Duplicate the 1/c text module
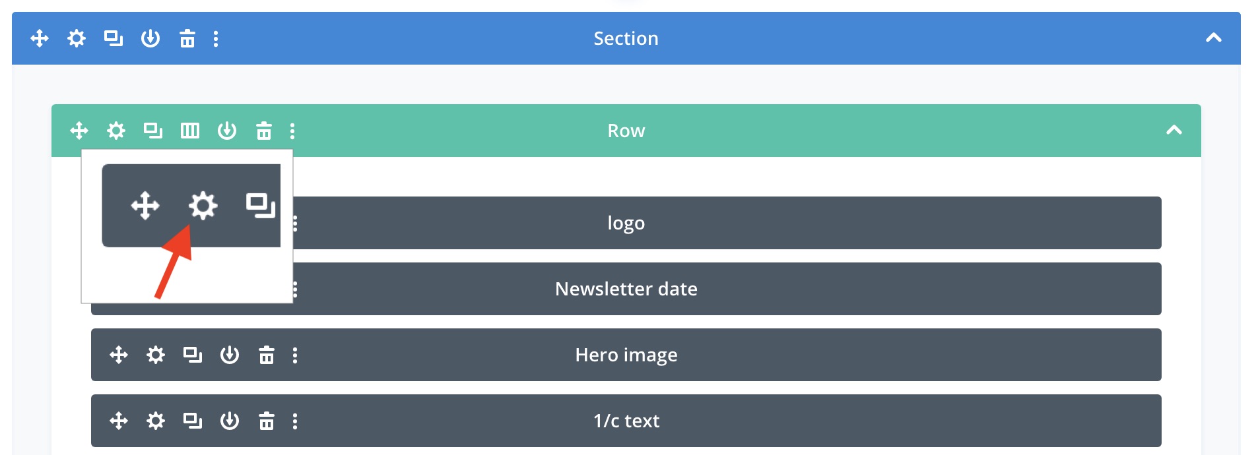This screenshot has height=455, width=1258. [x=193, y=421]
